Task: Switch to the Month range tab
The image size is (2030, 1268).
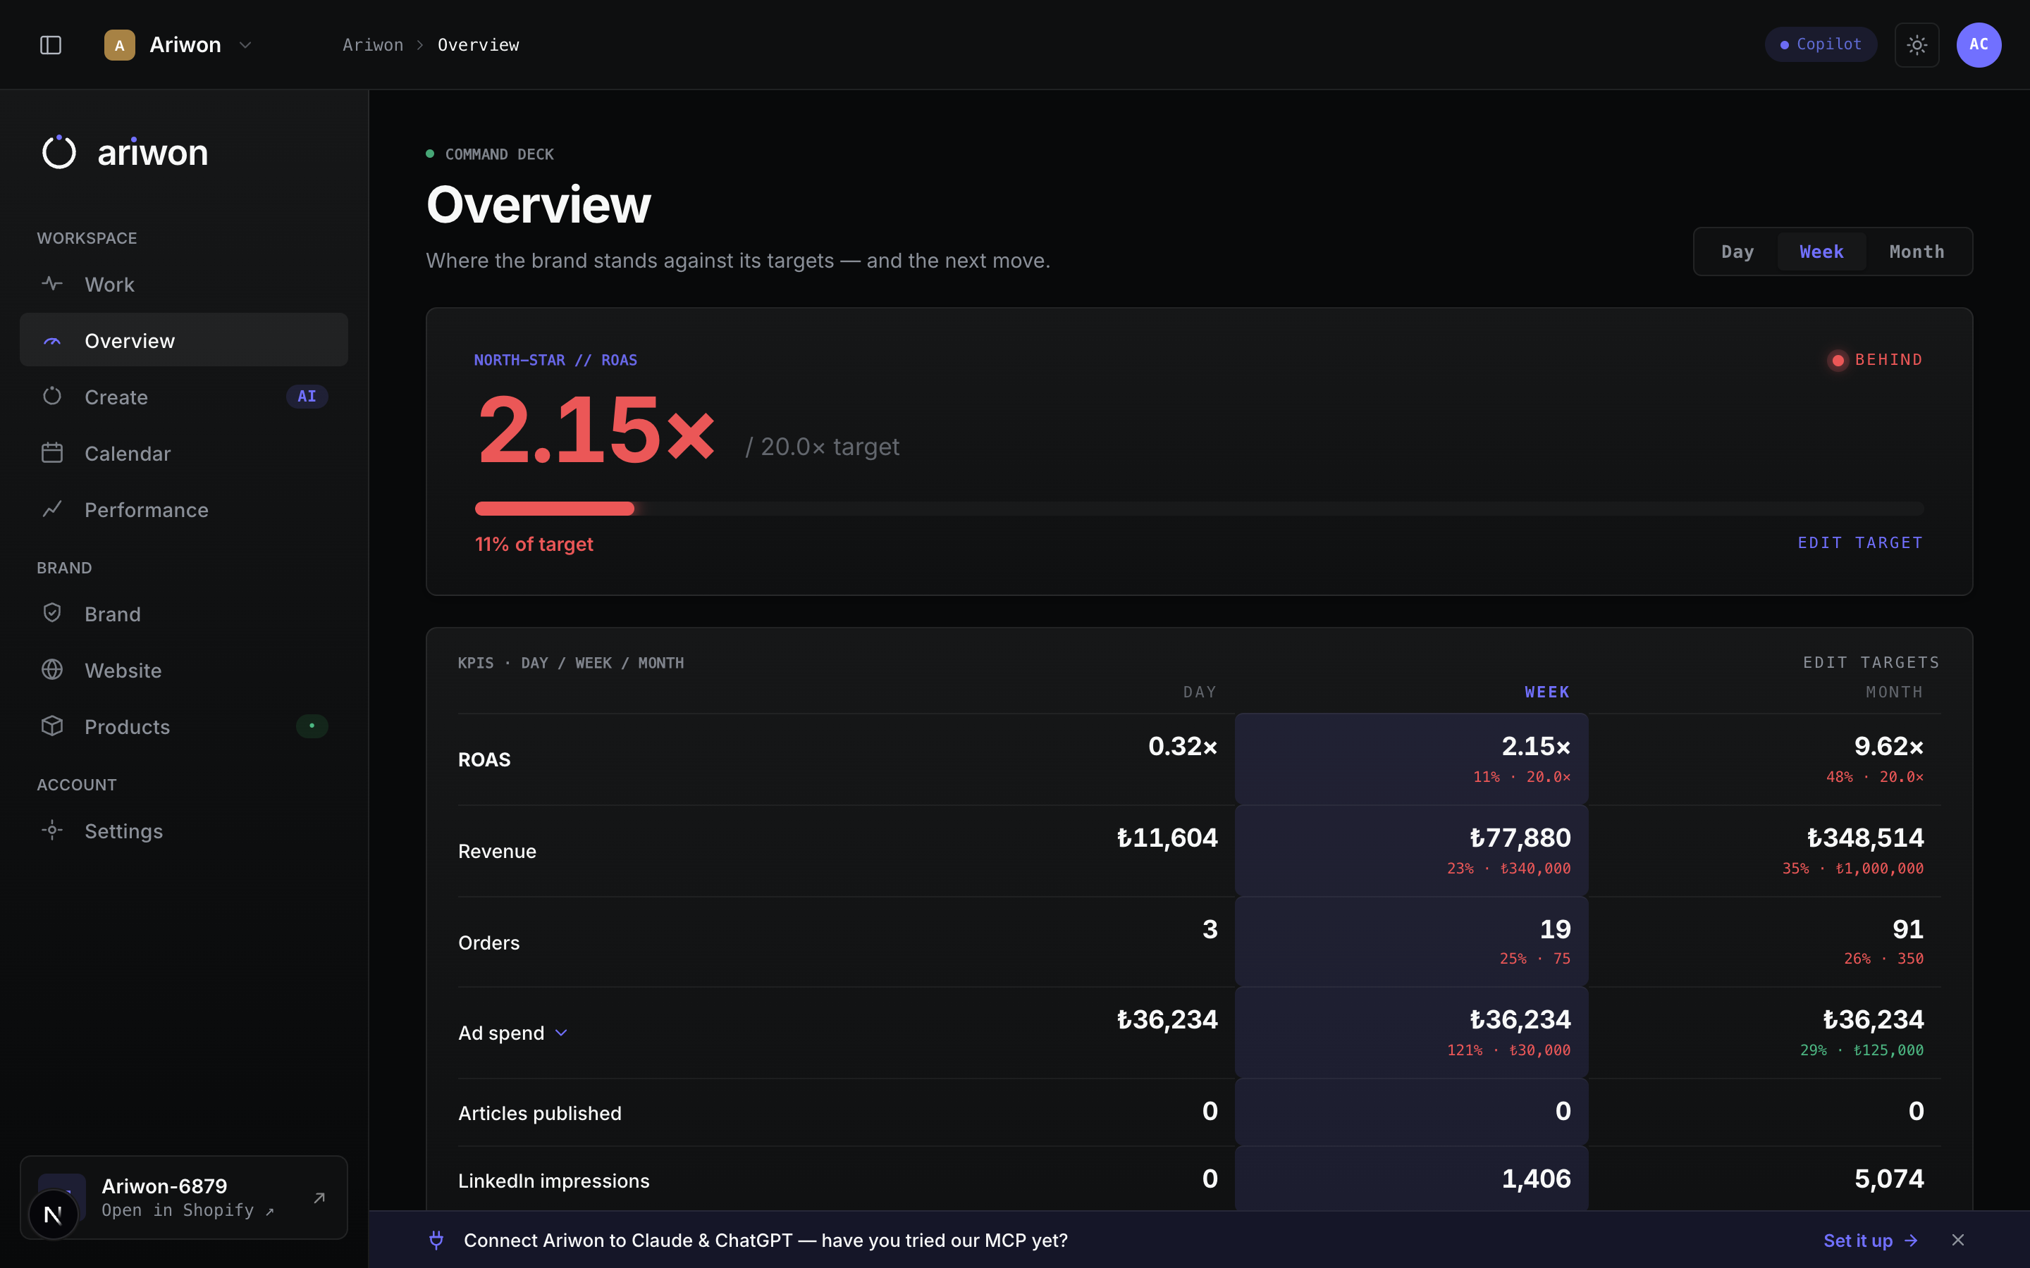Action: pos(1917,251)
